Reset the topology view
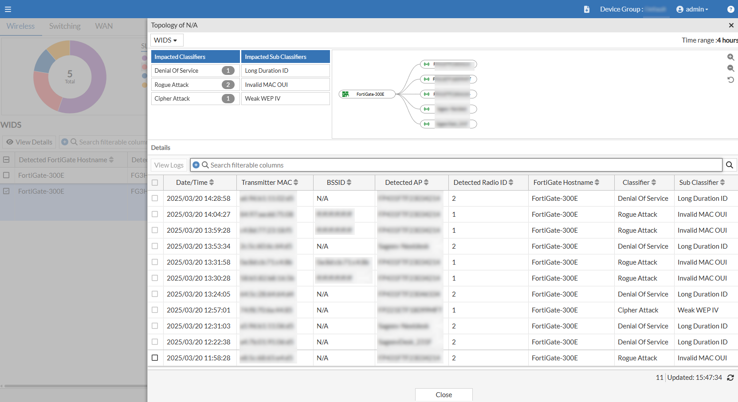 (x=730, y=80)
